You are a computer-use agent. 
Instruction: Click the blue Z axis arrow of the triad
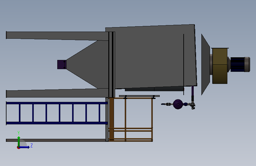pyautogui.click(x=25, y=147)
